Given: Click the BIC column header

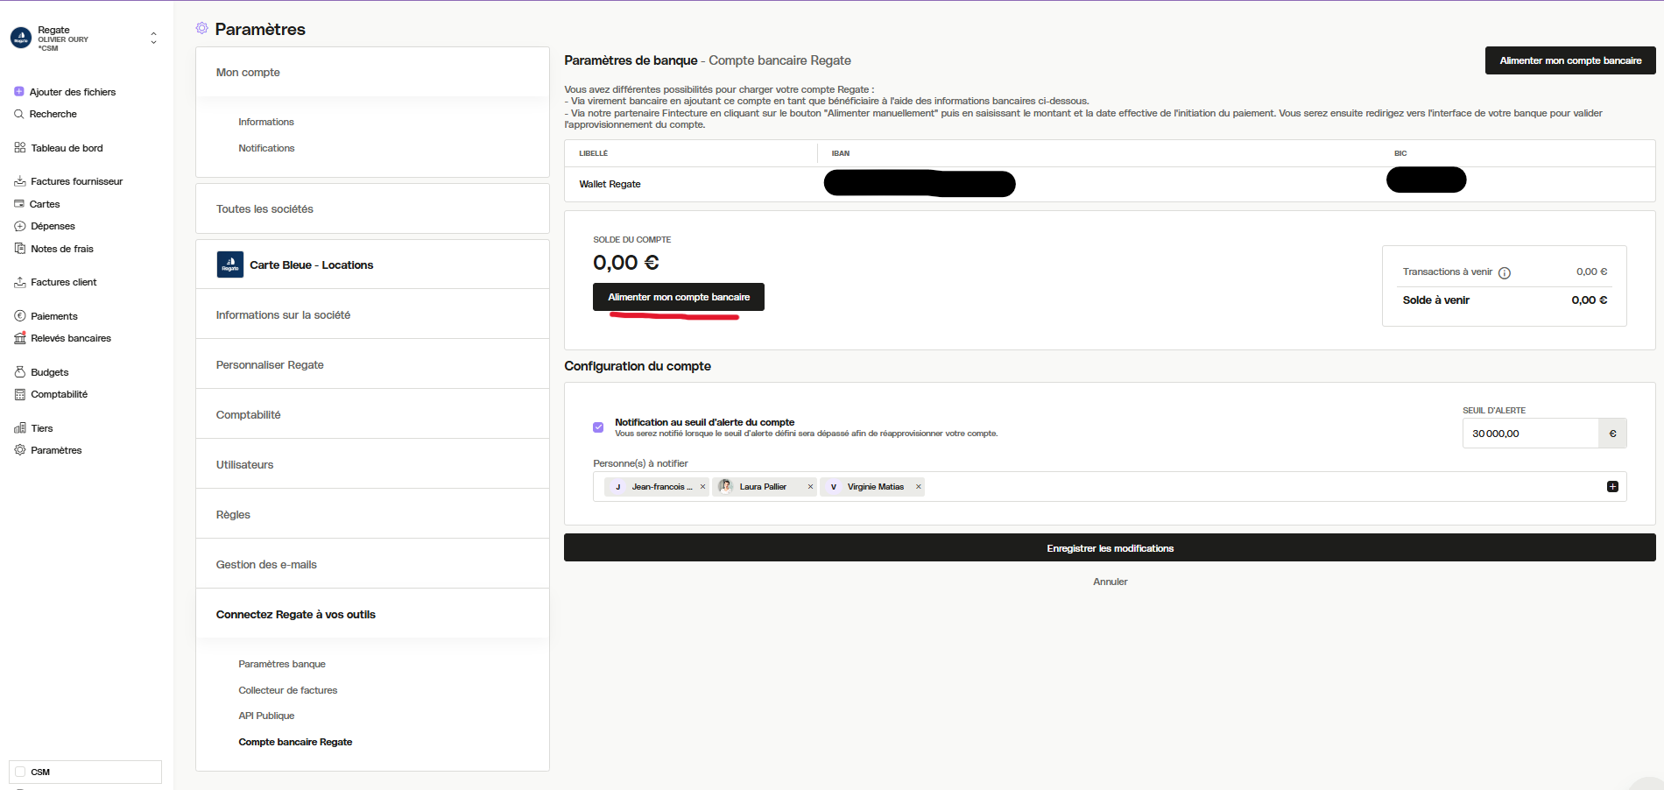Looking at the screenshot, I should click(x=1400, y=153).
